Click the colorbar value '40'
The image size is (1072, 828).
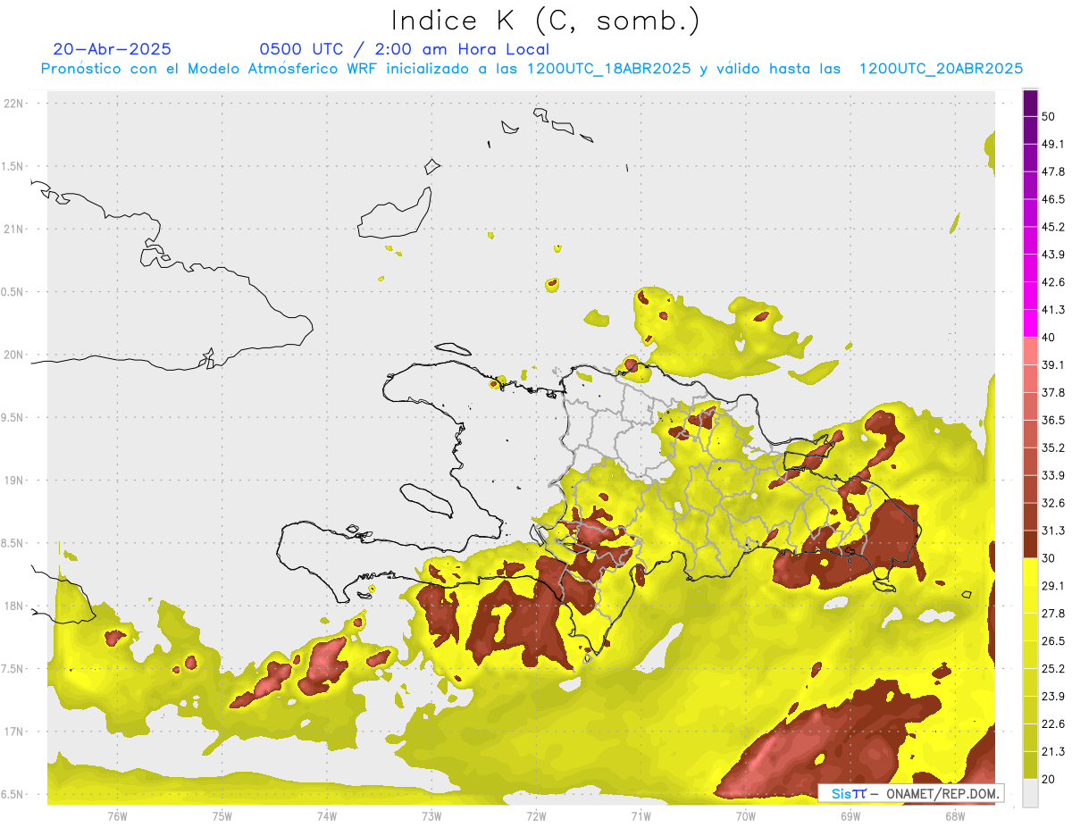point(1049,338)
